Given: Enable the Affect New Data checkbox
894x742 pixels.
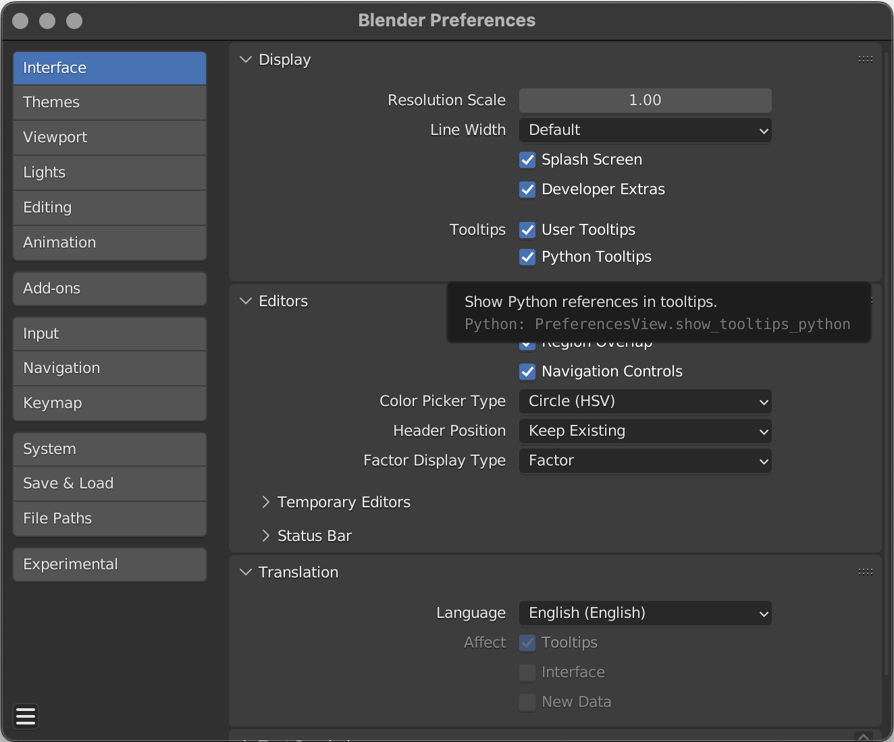Looking at the screenshot, I should tap(527, 702).
